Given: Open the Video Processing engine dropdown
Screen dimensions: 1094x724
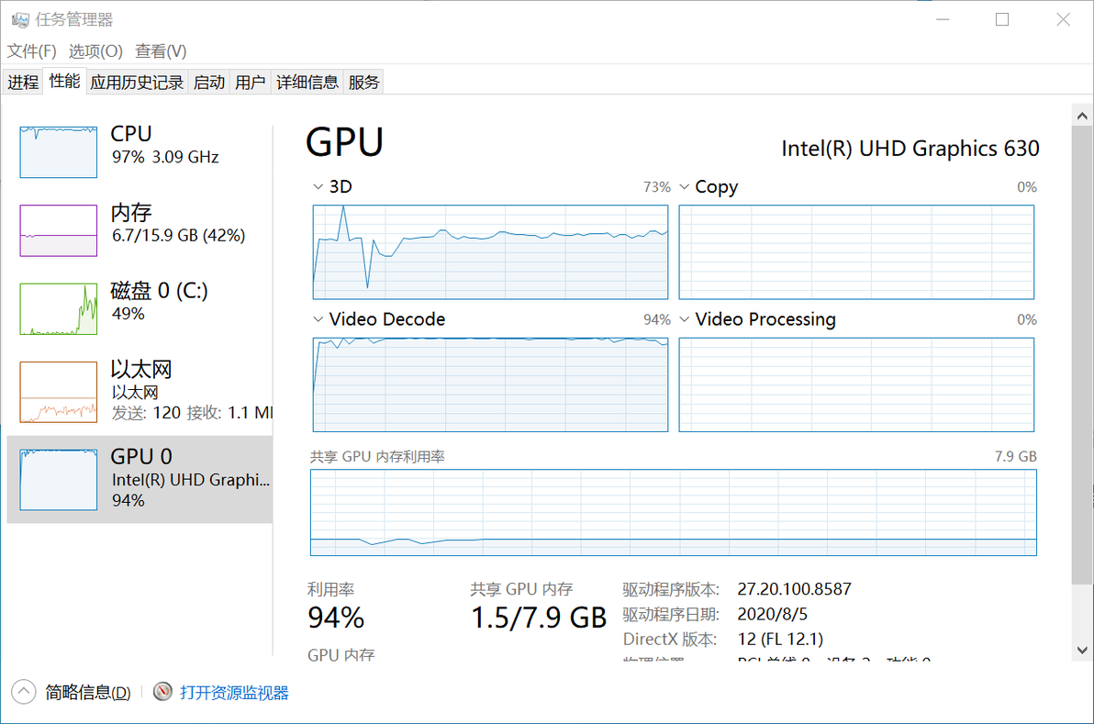Looking at the screenshot, I should point(684,319).
